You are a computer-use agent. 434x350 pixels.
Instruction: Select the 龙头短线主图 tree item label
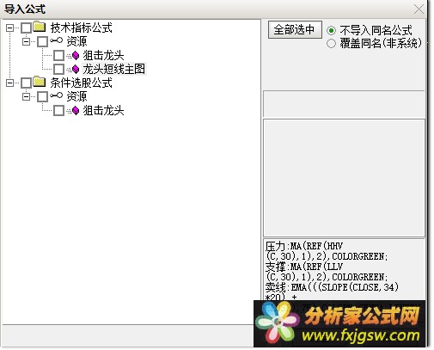[x=114, y=69]
